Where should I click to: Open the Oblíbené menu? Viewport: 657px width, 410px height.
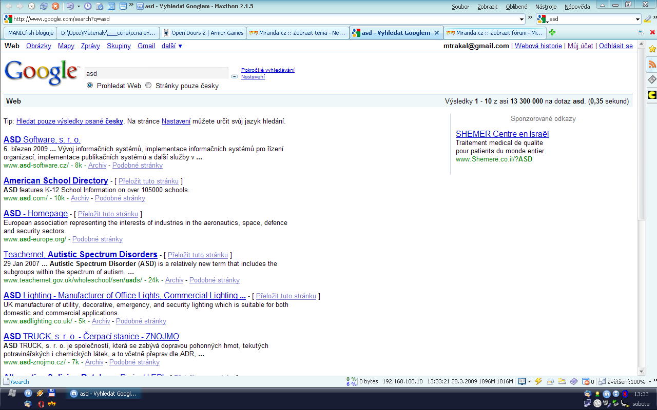[x=516, y=7]
